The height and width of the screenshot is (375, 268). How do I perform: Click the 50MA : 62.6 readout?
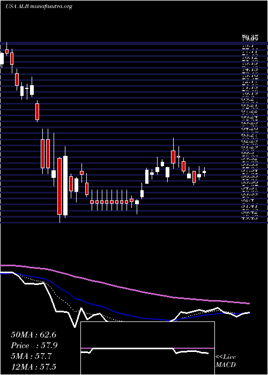point(33,335)
